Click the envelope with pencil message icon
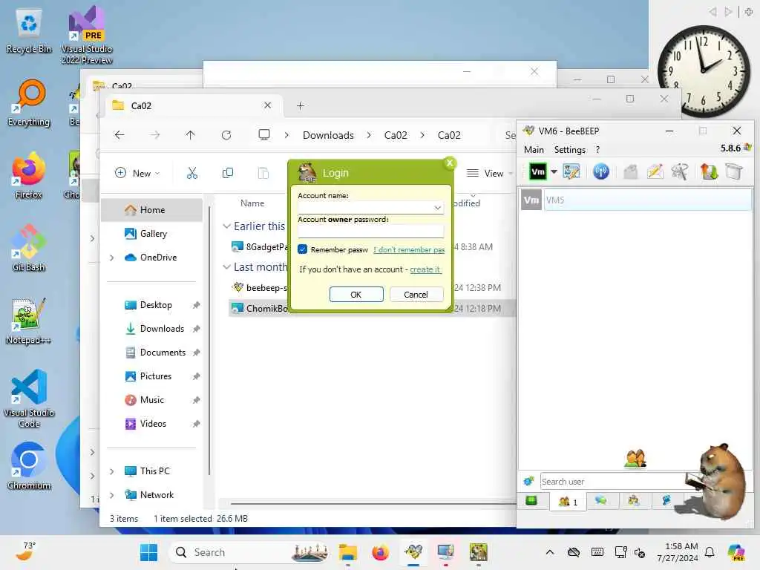Viewport: 760px width, 570px height. [655, 171]
